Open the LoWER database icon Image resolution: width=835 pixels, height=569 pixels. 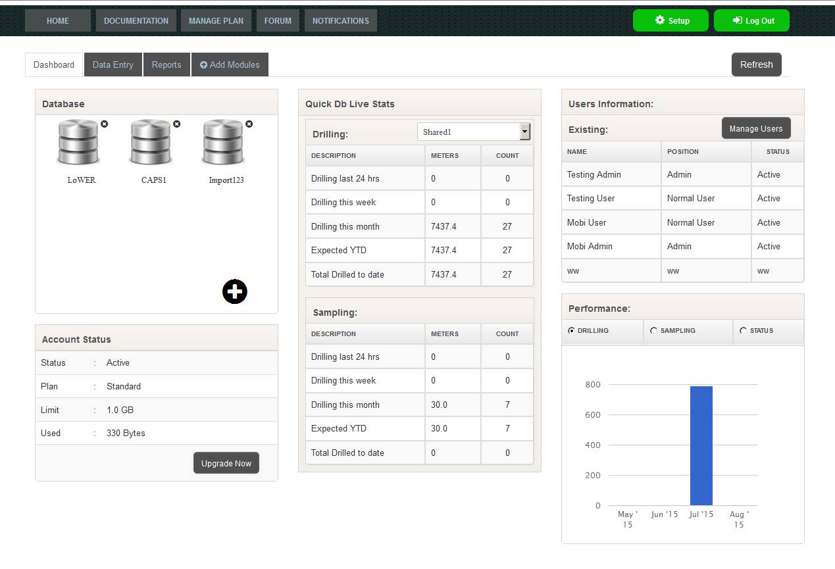[x=79, y=141]
